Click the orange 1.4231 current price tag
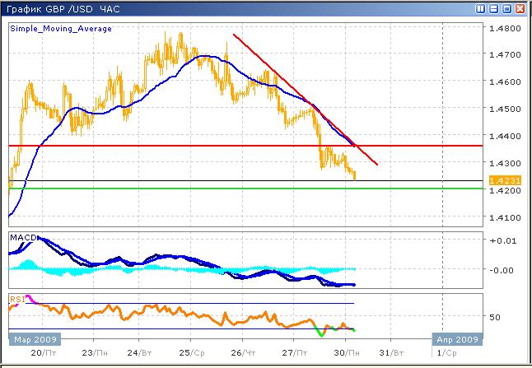This screenshot has width=532, height=368. point(502,180)
